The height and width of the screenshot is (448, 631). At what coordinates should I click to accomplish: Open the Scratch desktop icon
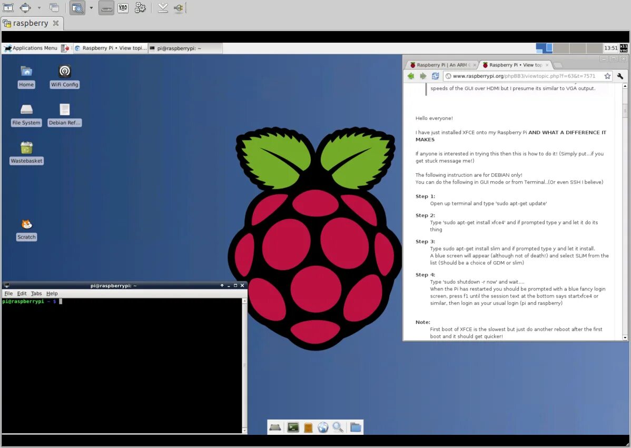[26, 229]
